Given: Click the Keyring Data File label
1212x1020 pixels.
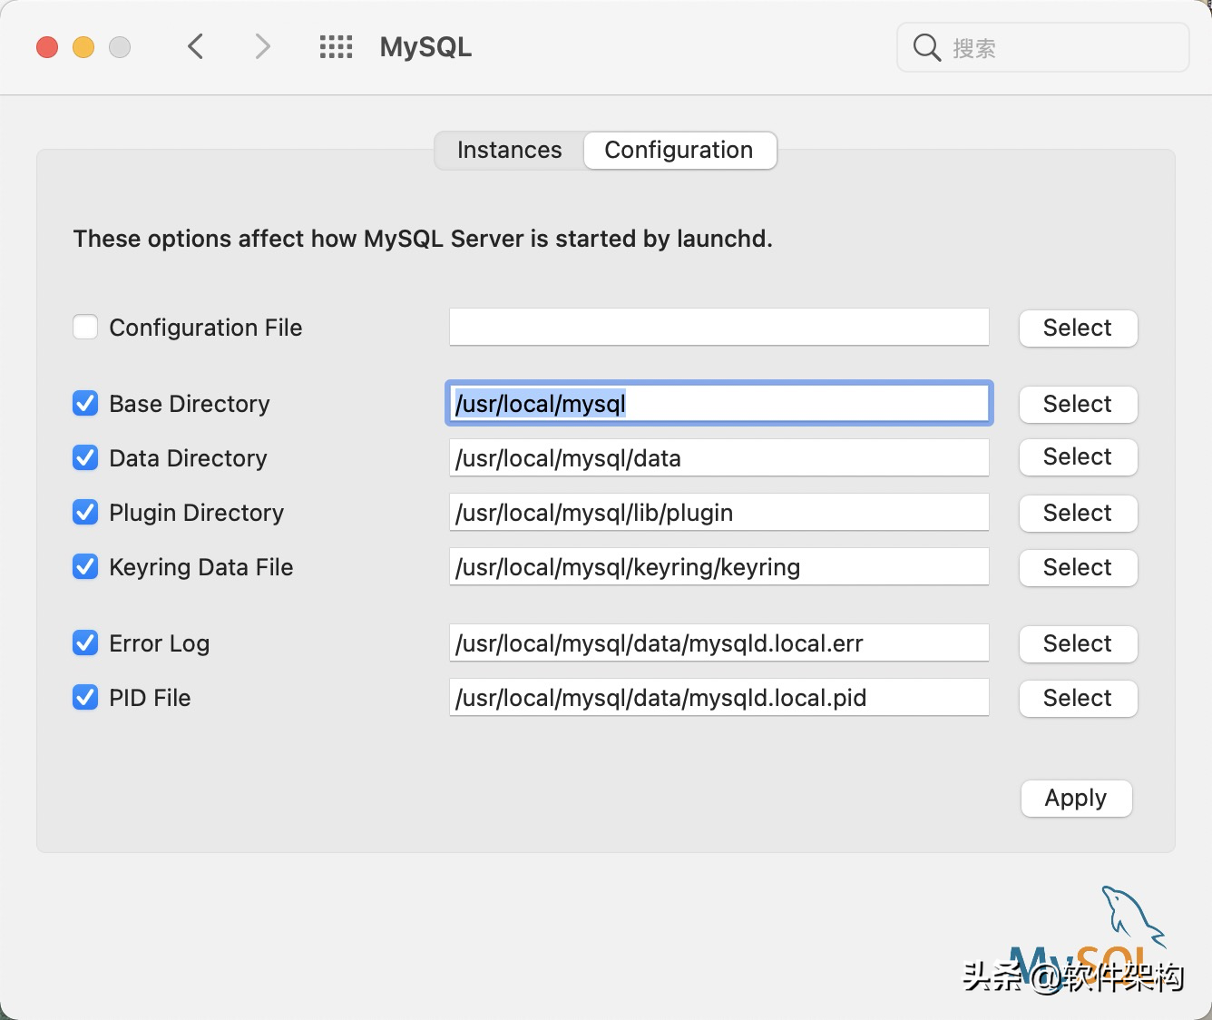Looking at the screenshot, I should pos(201,567).
